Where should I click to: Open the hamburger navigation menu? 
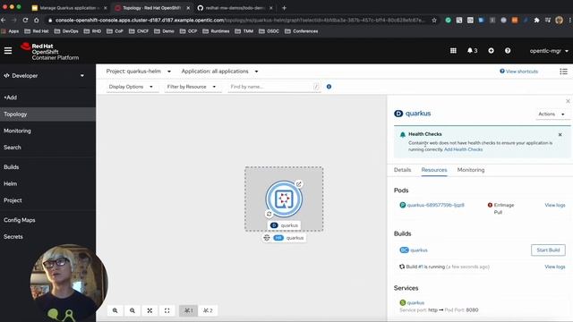pyautogui.click(x=8, y=51)
